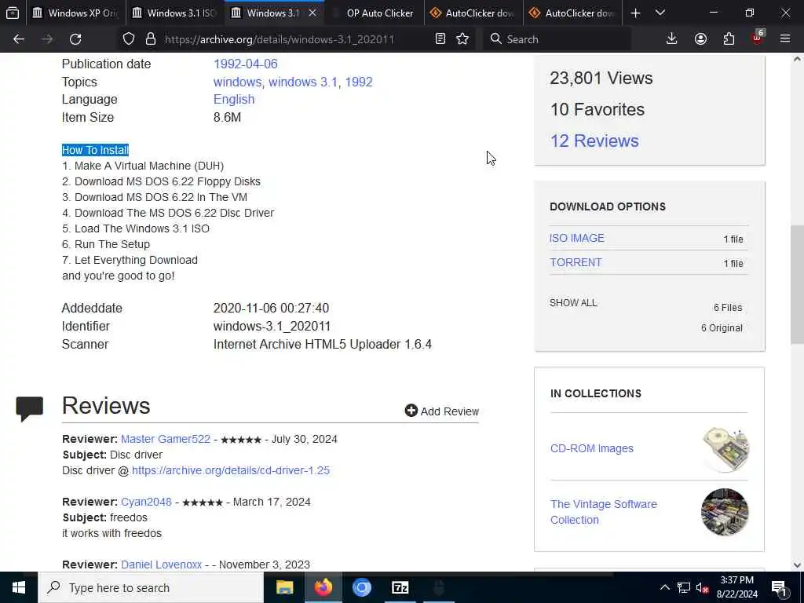Click SHOW ALL download files
Screen dimensions: 804x603
tap(573, 302)
